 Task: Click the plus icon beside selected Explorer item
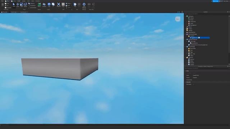pos(199,38)
